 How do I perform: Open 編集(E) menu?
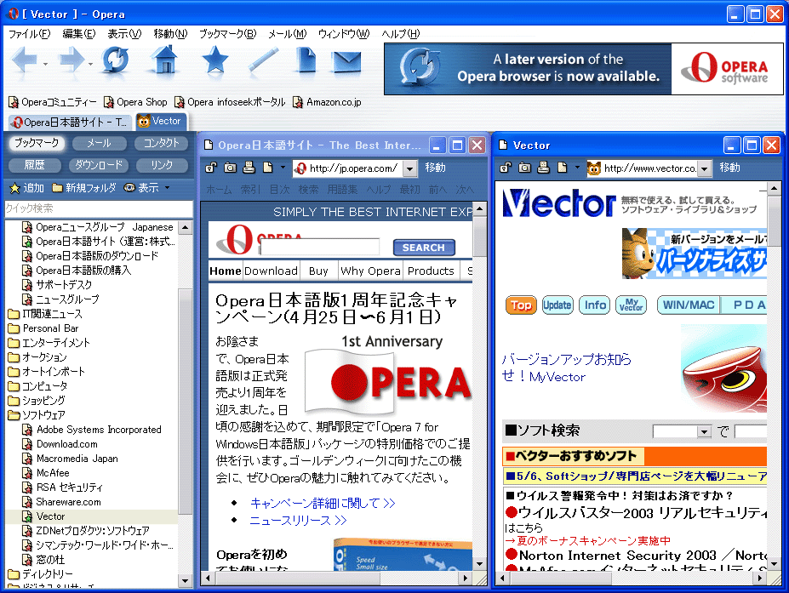79,34
